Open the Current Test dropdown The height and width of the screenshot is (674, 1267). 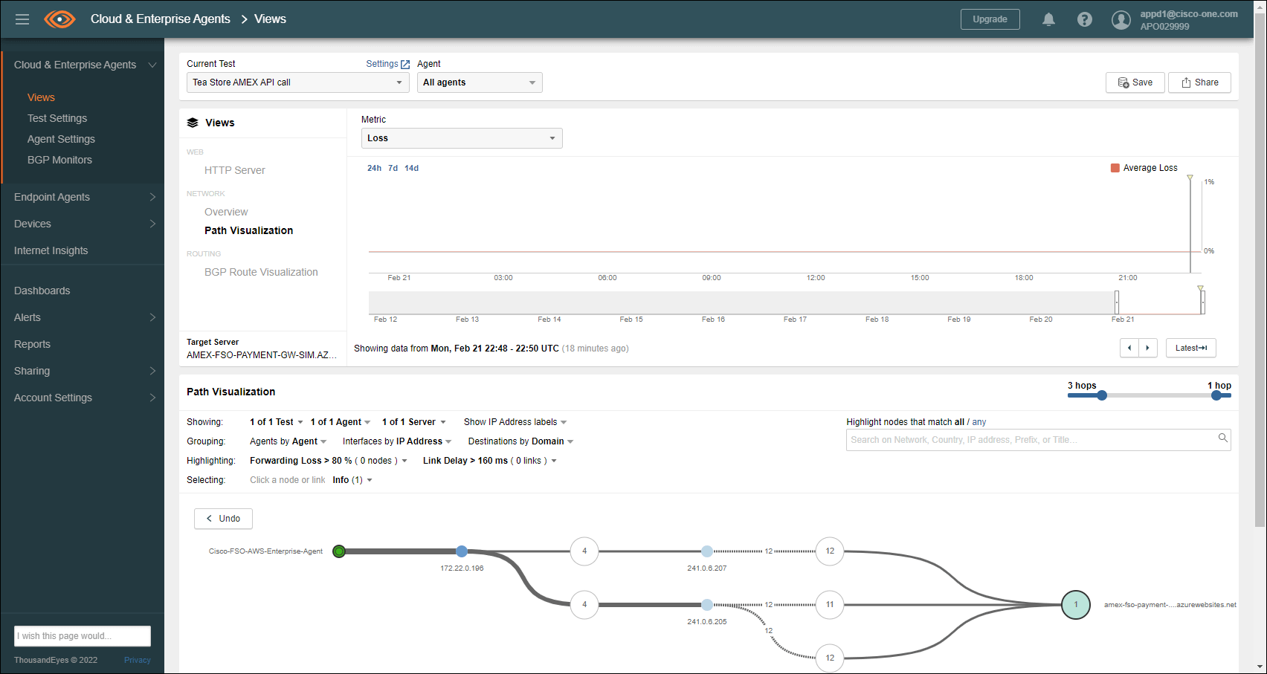coord(297,82)
